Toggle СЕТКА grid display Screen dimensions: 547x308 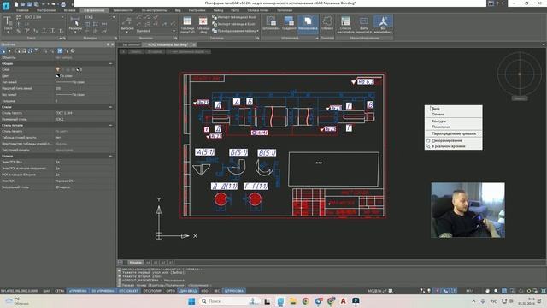pyautogui.click(x=60, y=291)
